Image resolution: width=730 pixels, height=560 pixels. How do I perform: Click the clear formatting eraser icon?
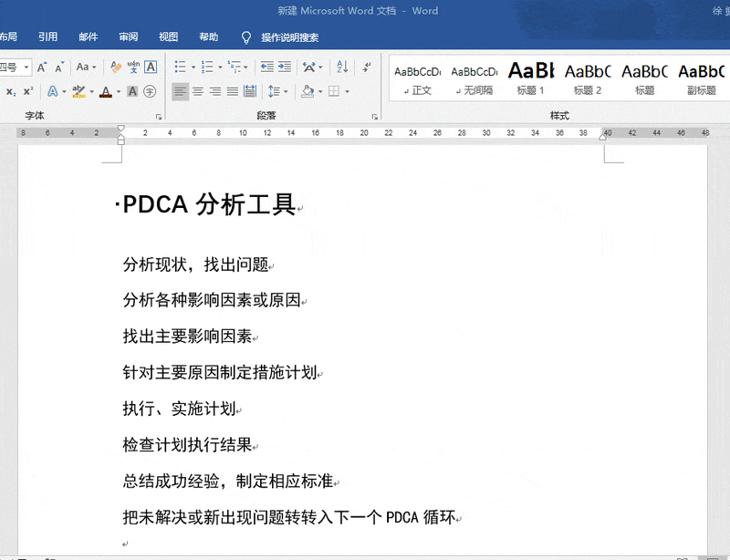coord(115,67)
